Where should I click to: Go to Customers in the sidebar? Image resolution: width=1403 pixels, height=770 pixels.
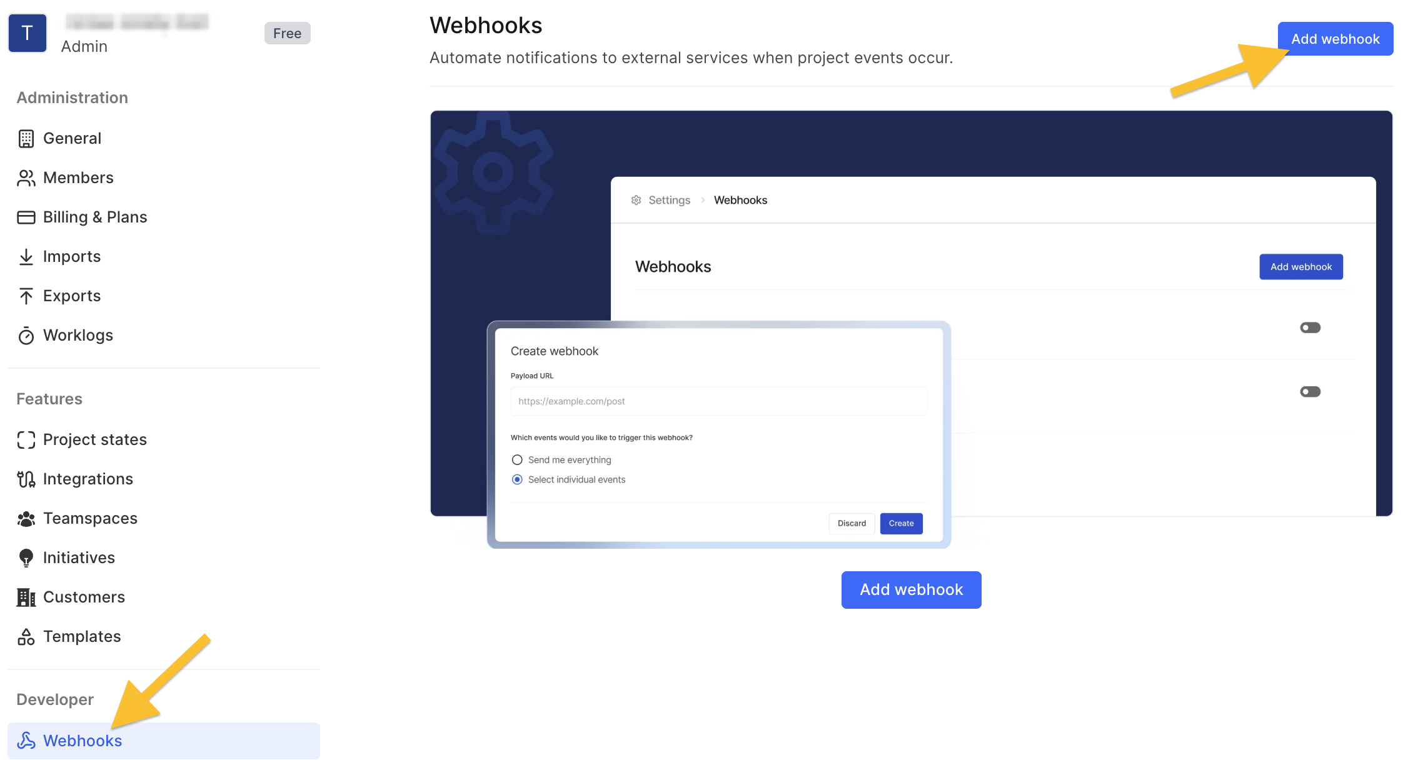click(x=84, y=597)
